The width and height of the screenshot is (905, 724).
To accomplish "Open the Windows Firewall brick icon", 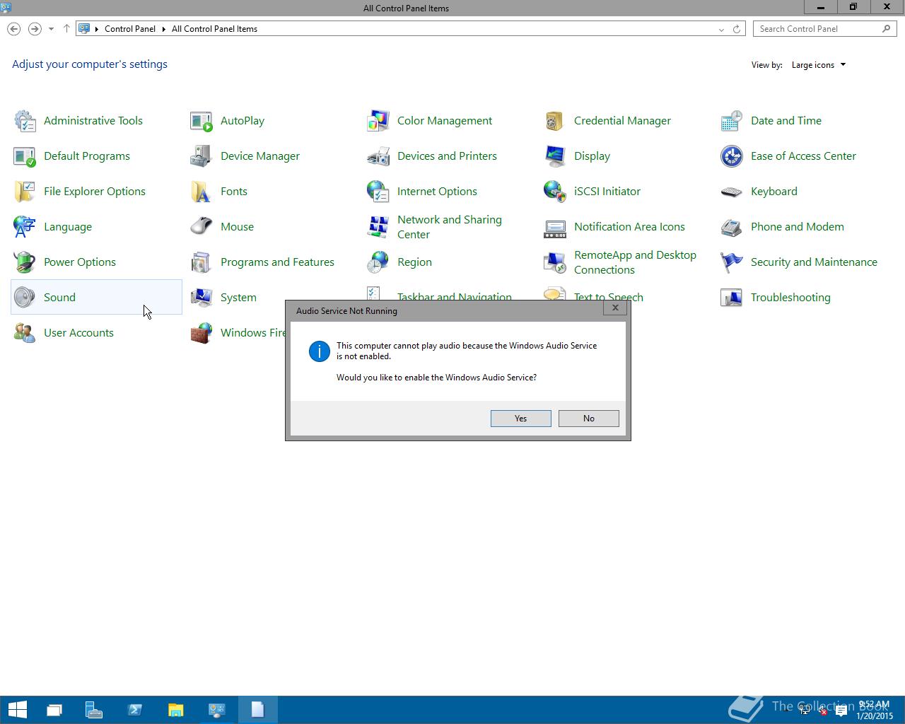I will pos(202,333).
